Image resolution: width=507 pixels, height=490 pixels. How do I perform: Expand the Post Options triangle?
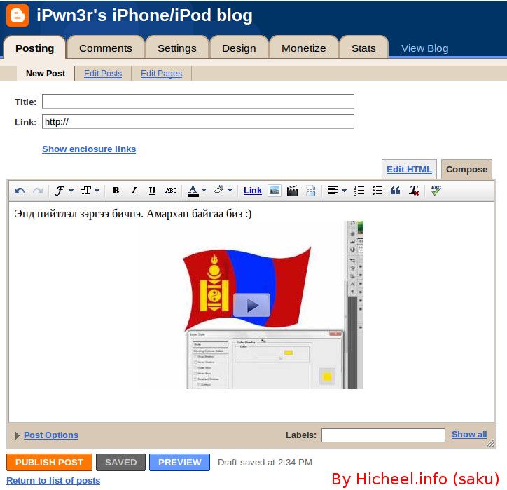coord(18,435)
